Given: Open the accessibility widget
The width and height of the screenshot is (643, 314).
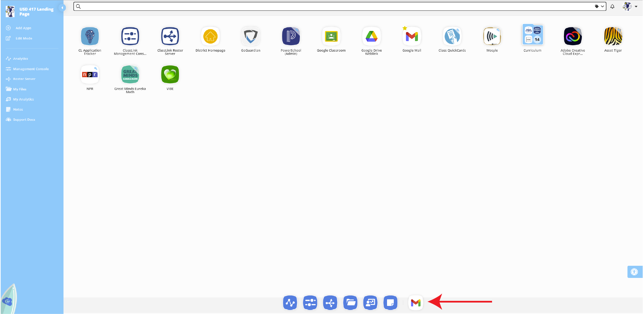Looking at the screenshot, I should [x=635, y=272].
